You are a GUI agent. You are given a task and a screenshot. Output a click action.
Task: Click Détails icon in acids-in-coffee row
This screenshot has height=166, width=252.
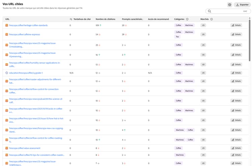pyautogui.click(x=233, y=111)
